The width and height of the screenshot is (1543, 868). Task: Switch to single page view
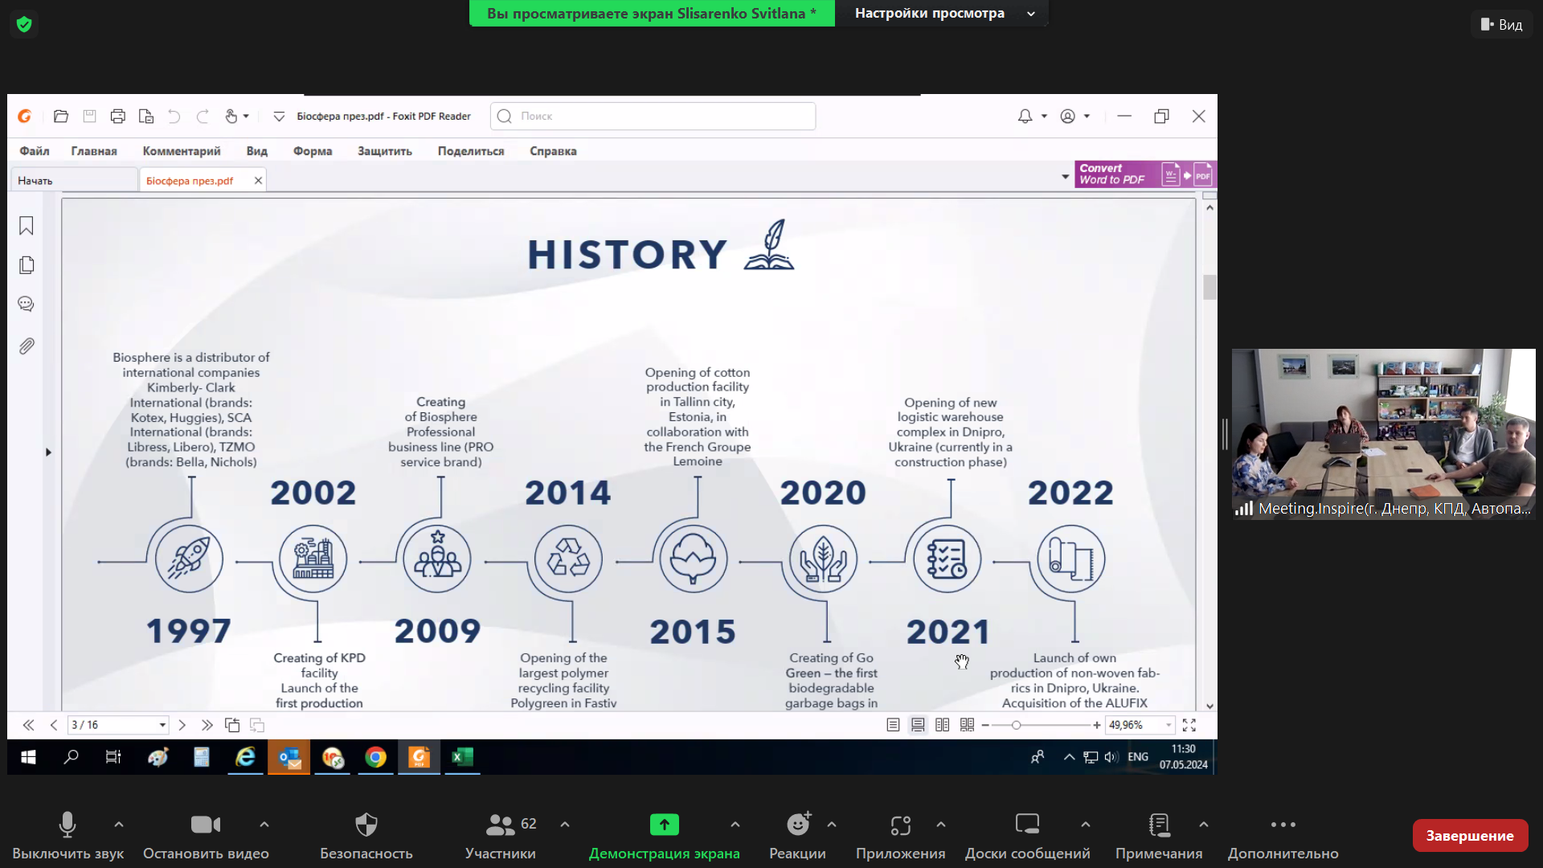click(x=893, y=725)
